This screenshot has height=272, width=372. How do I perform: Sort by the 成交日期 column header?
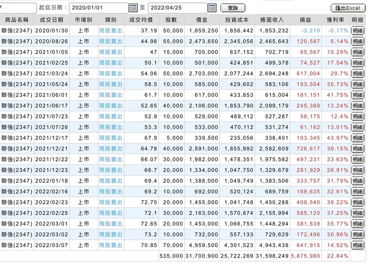tap(52, 20)
